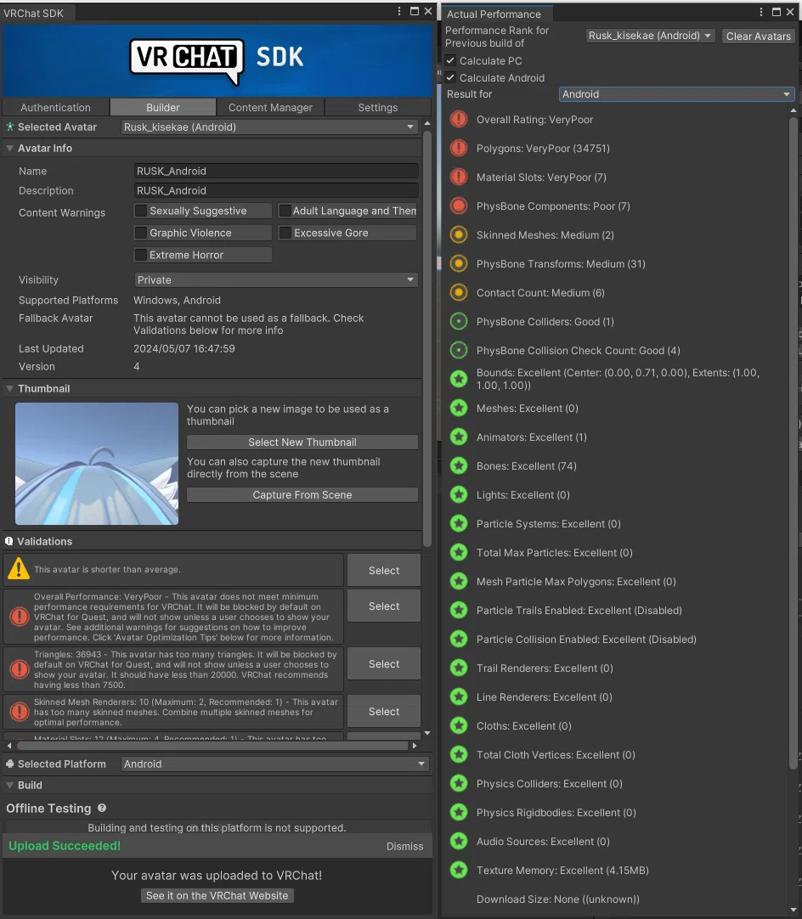Click the shorter-than-average yellow warning icon
The width and height of the screenshot is (802, 919).
tap(19, 568)
